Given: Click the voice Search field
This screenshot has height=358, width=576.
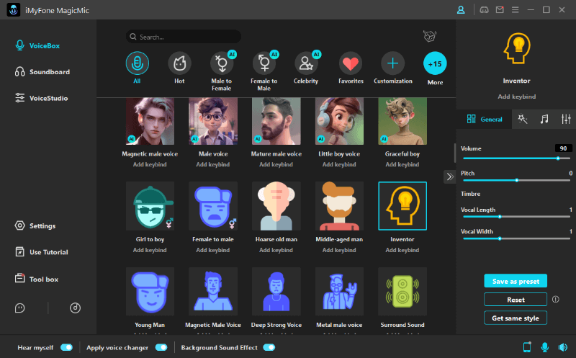Looking at the screenshot, I should click(x=184, y=37).
